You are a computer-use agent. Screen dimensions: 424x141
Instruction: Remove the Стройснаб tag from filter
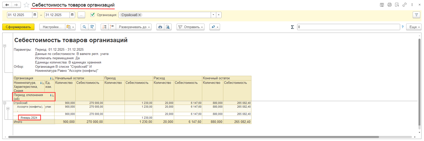[x=140, y=15]
